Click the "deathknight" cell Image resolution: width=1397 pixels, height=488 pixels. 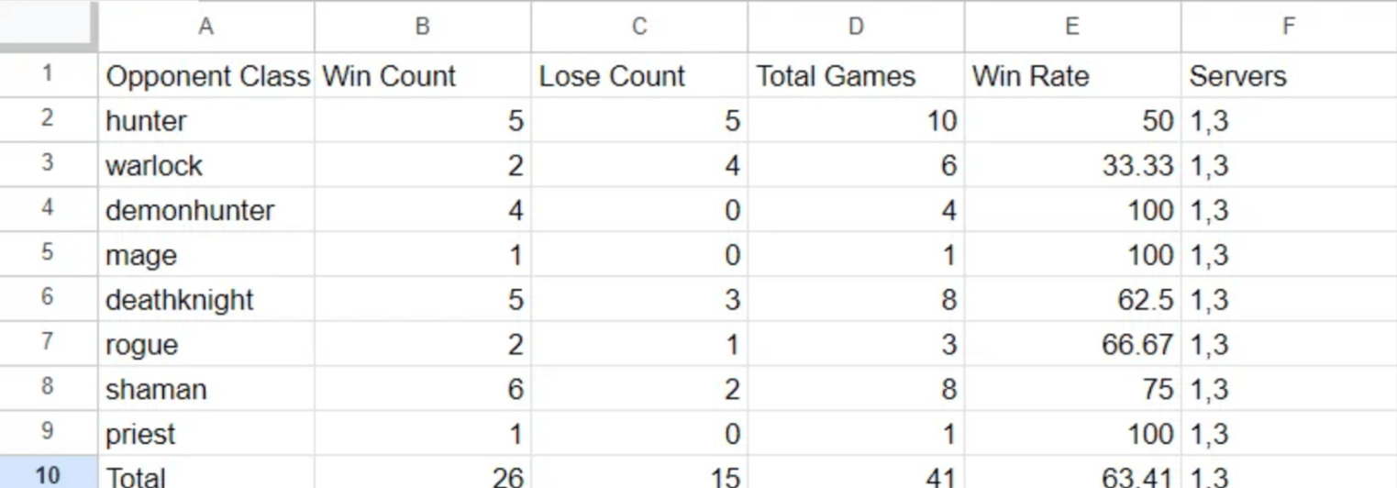click(x=206, y=300)
